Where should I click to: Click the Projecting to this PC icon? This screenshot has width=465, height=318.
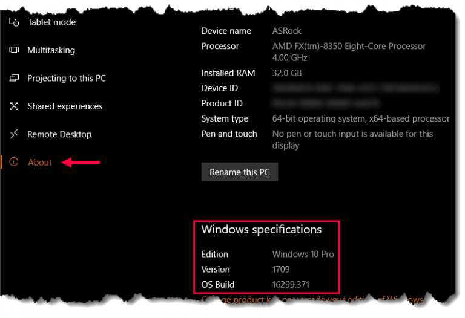coord(14,78)
